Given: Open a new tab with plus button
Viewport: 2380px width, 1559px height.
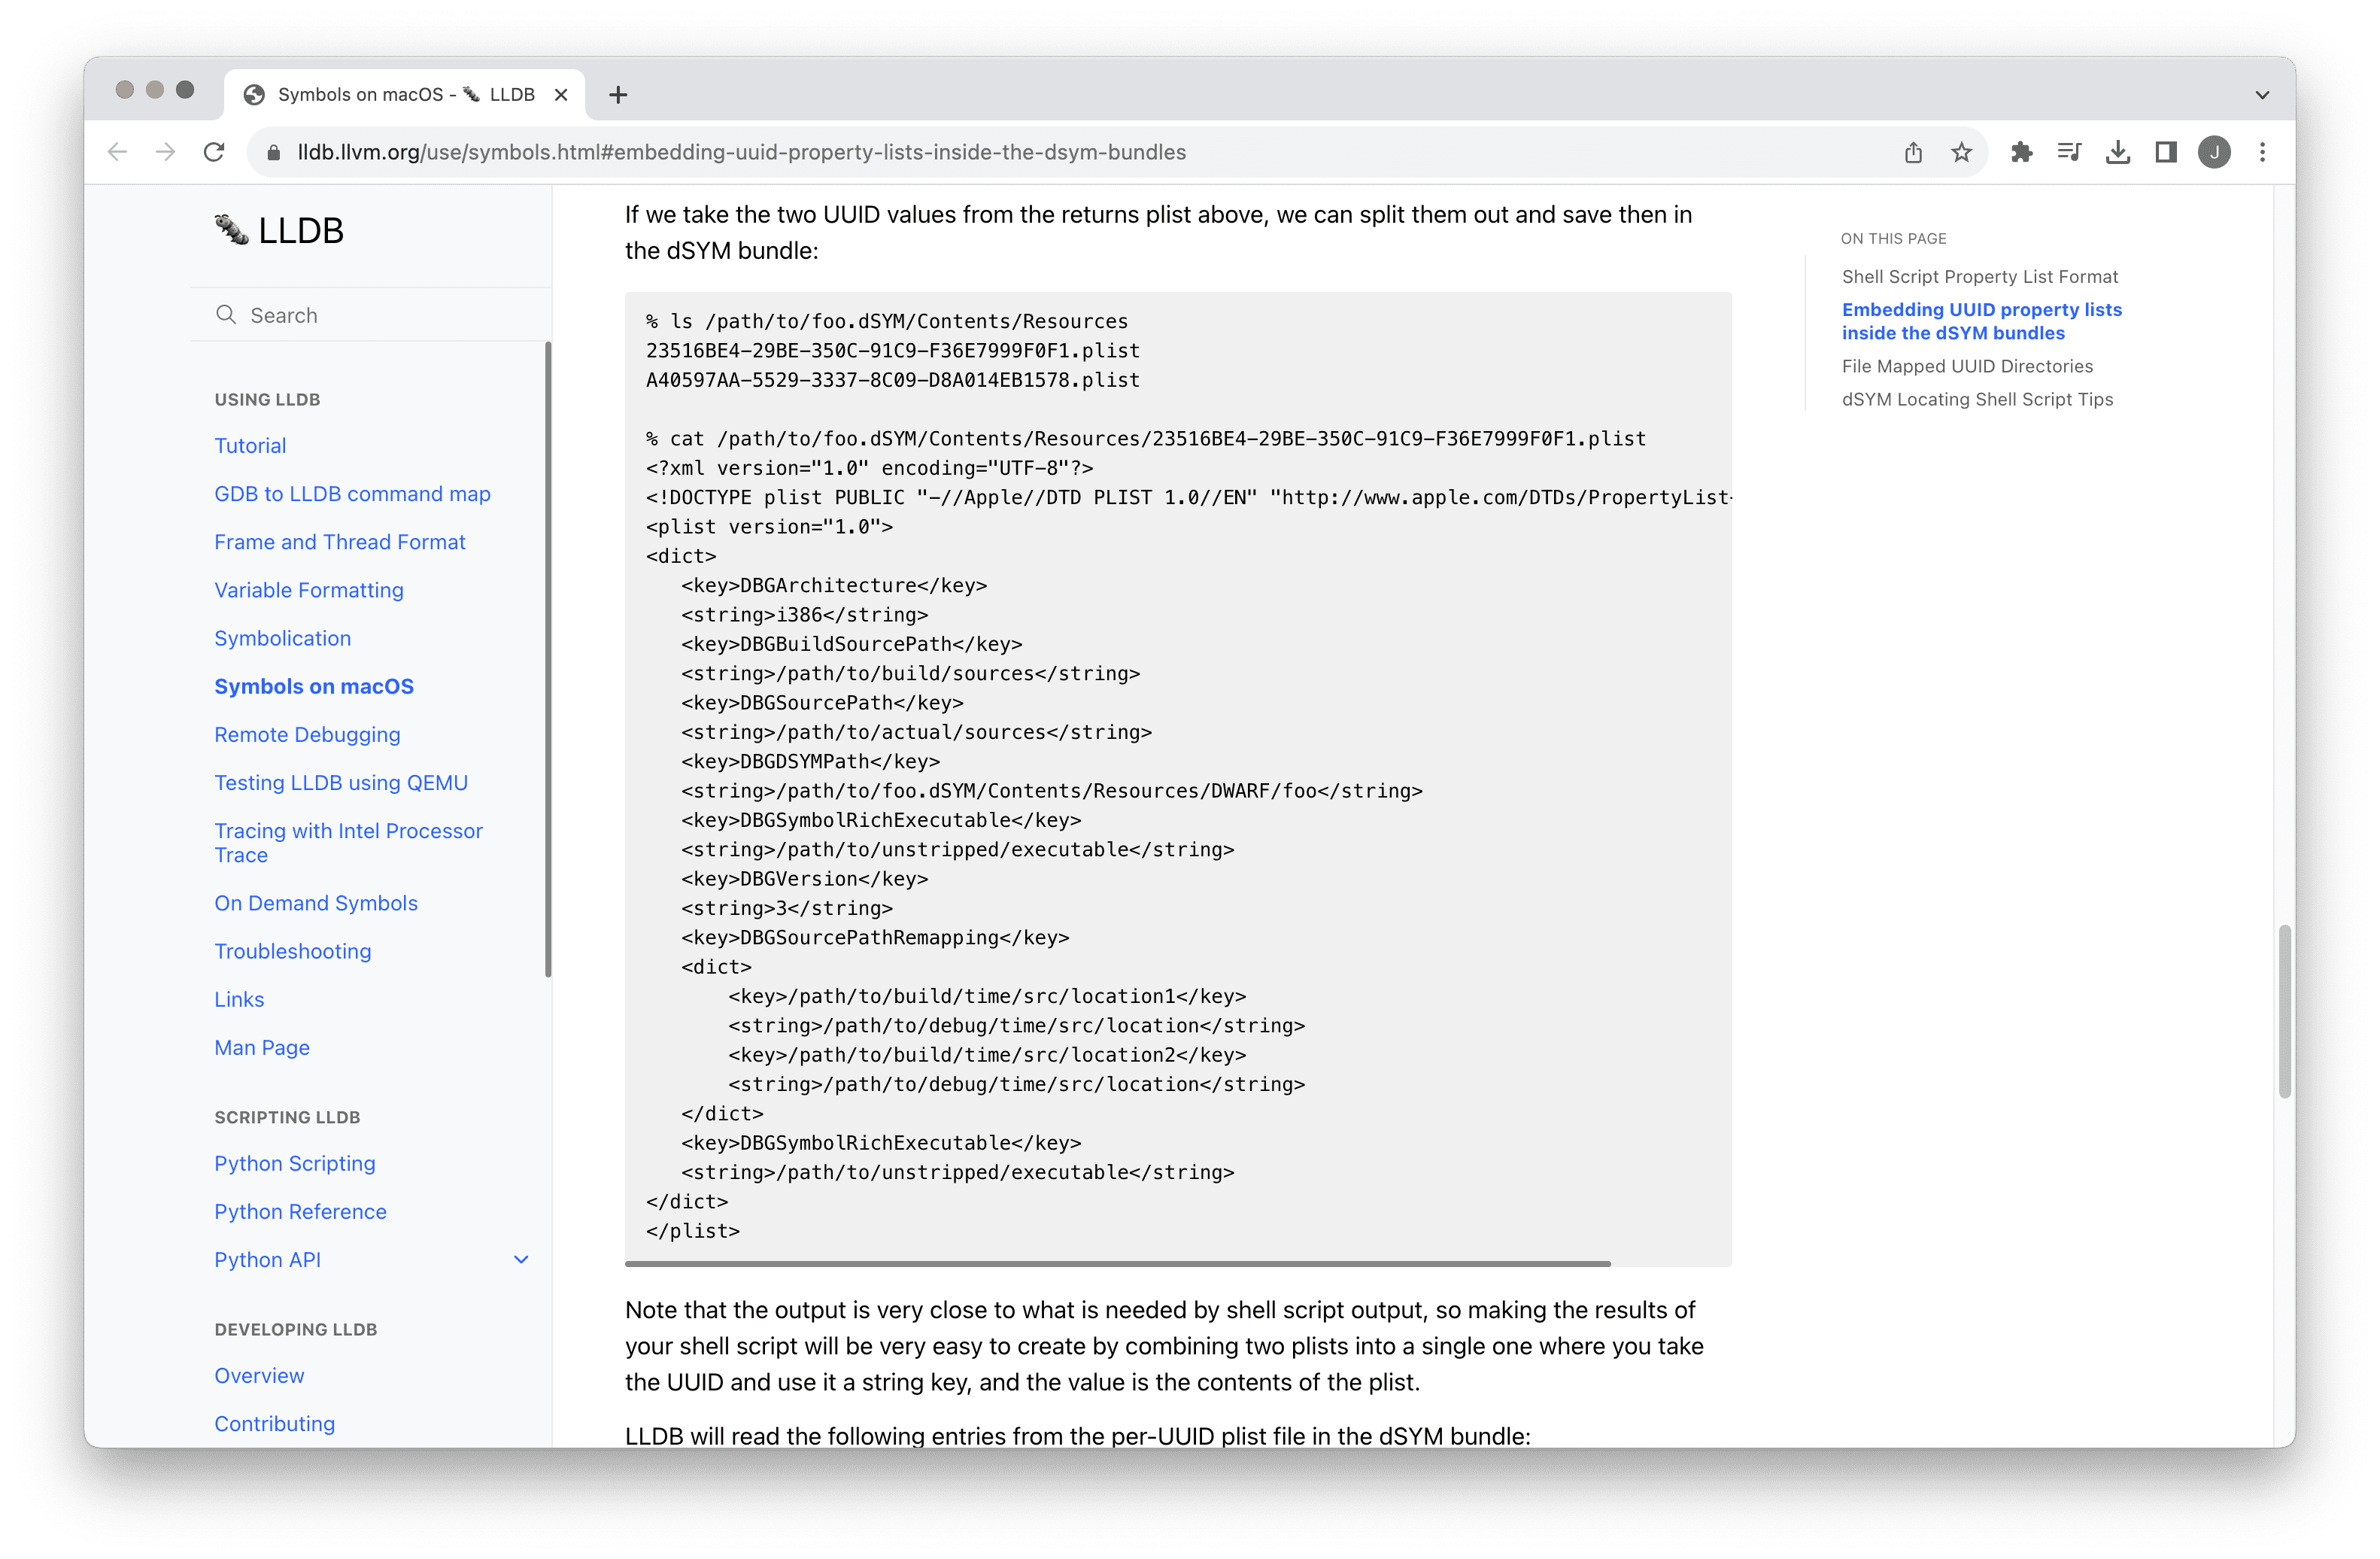Looking at the screenshot, I should (x=618, y=95).
